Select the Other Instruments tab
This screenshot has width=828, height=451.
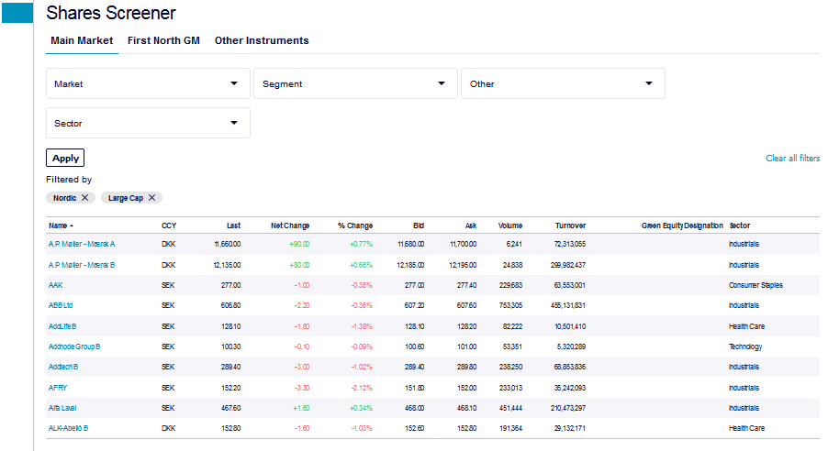point(262,40)
